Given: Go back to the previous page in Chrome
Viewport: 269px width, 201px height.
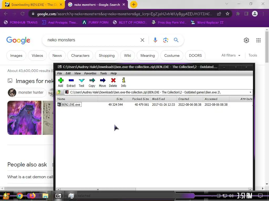Looking at the screenshot, I should tap(6, 14).
